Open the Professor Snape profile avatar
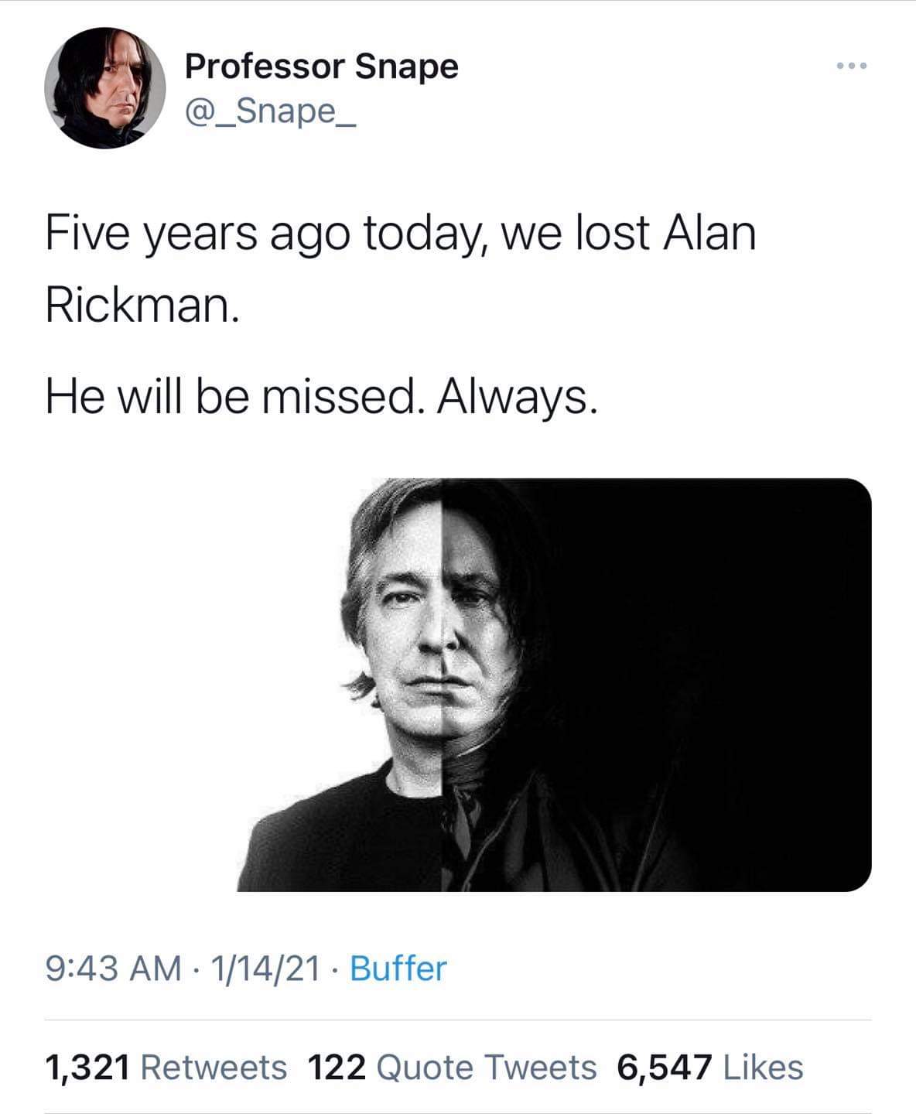 pos(104,88)
